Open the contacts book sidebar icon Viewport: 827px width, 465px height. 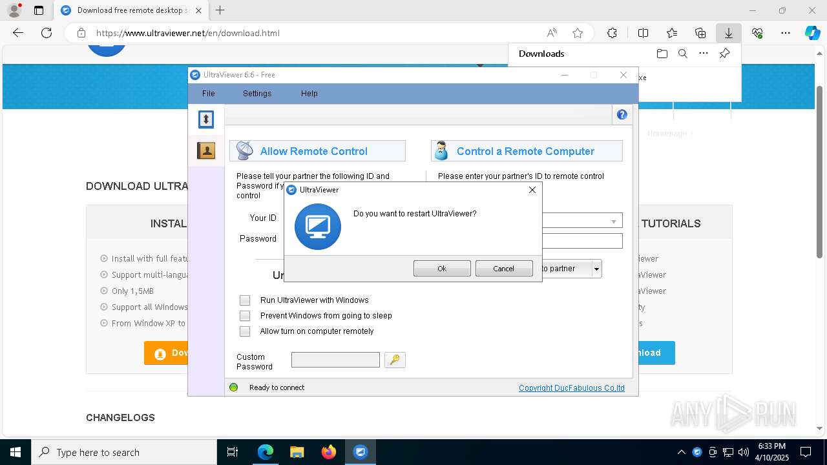(x=206, y=150)
